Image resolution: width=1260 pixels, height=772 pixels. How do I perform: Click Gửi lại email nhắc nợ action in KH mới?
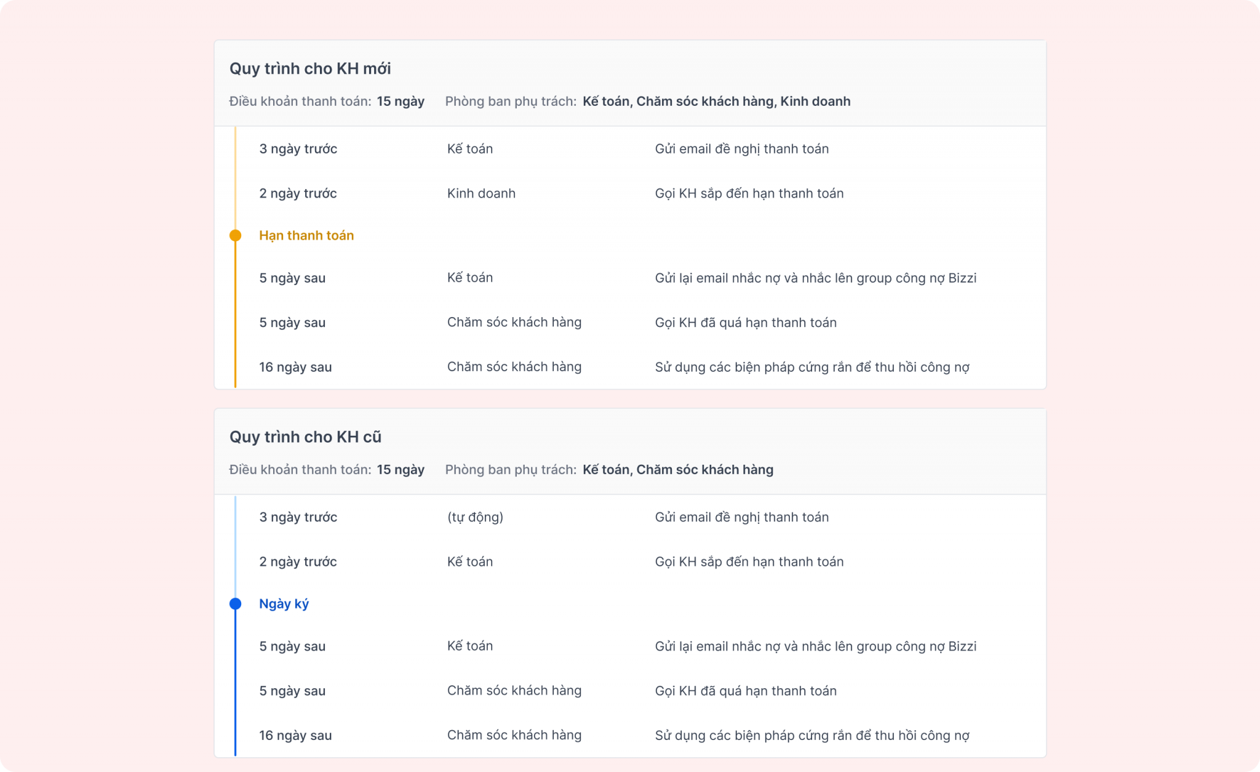pyautogui.click(x=815, y=278)
